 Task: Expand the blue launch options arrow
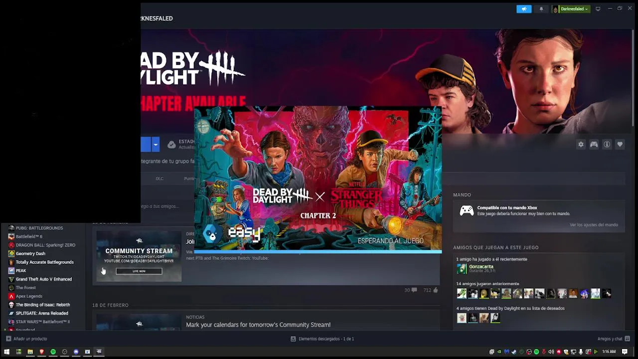pos(156,145)
